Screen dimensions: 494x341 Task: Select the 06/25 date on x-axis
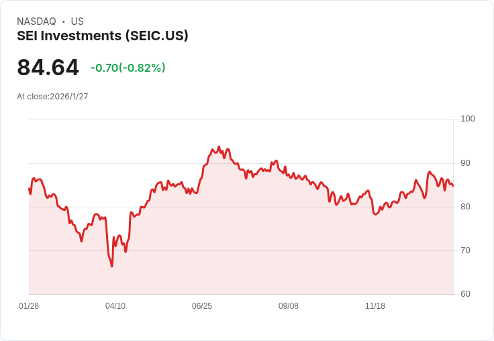(x=202, y=306)
